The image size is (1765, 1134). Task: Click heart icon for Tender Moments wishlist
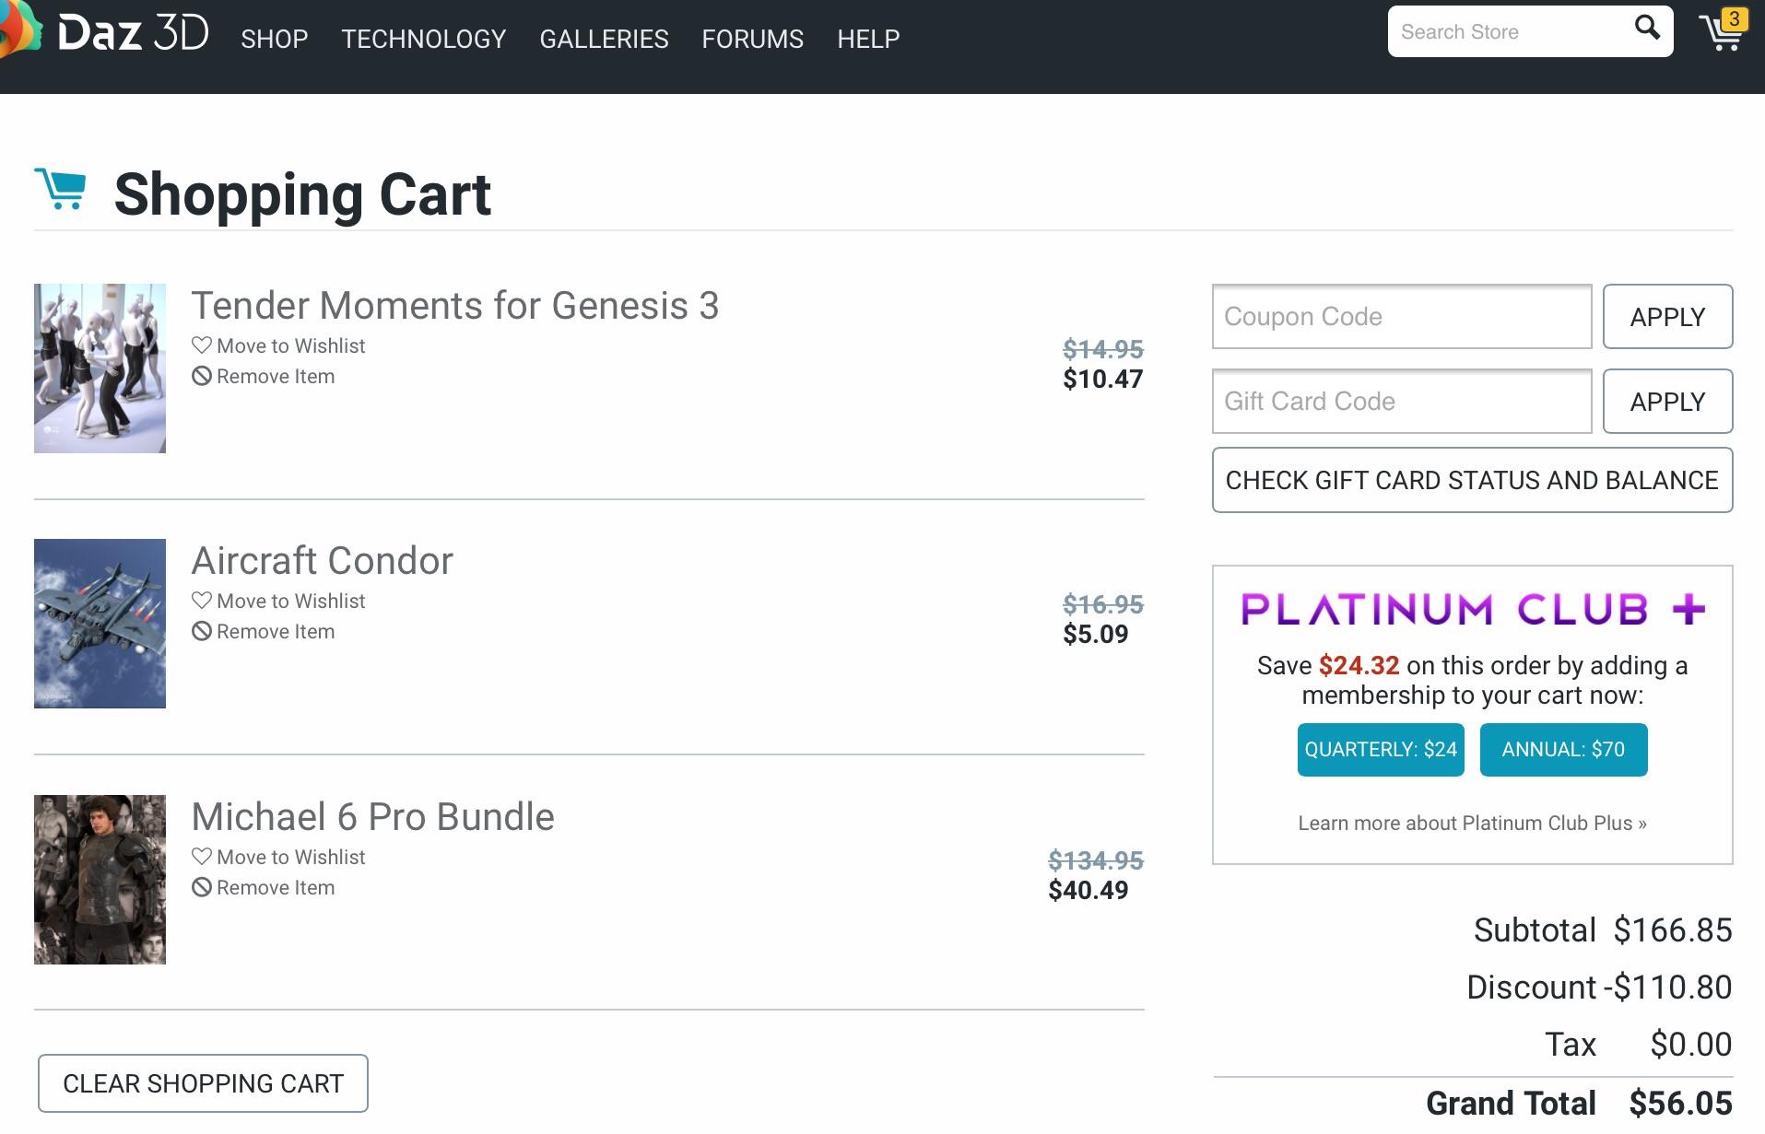click(202, 345)
